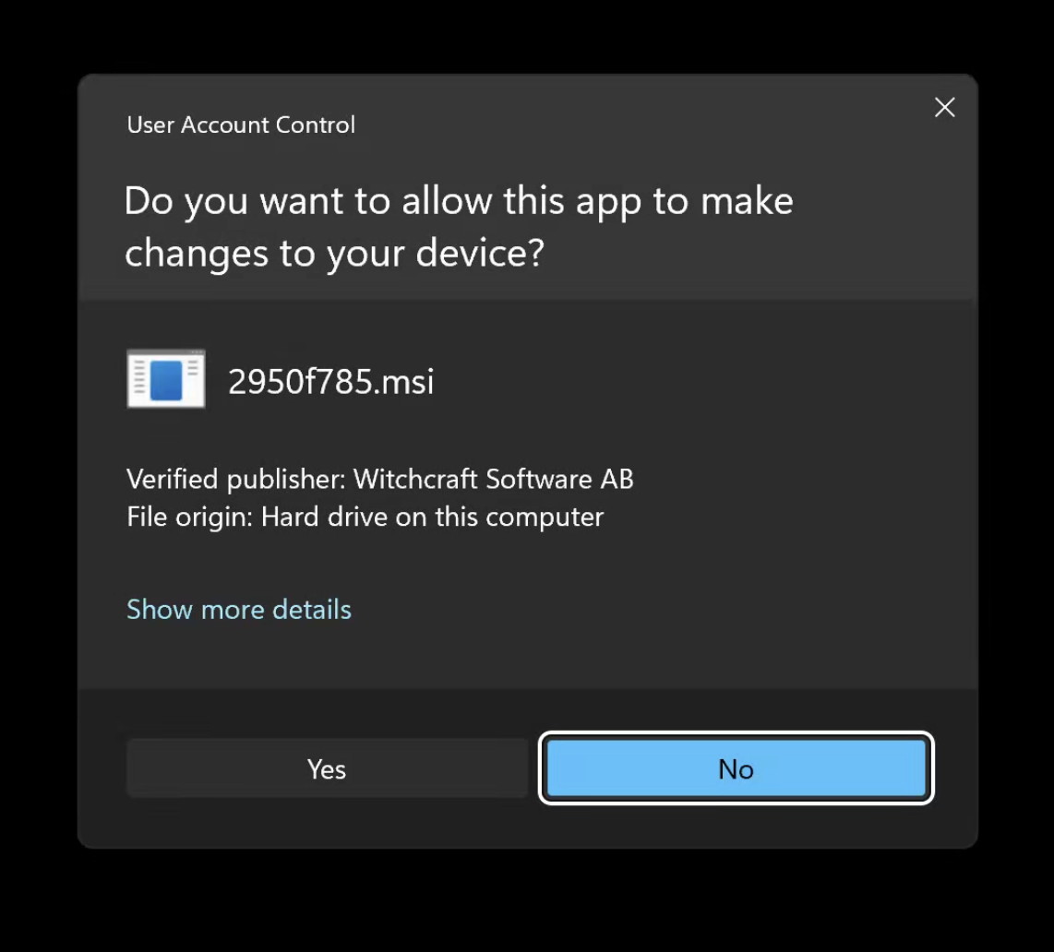Select the 2950f785.msi file name text
The width and height of the screenshot is (1054, 952).
coord(330,381)
